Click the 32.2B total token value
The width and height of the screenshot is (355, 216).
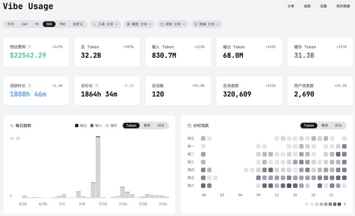91,55
